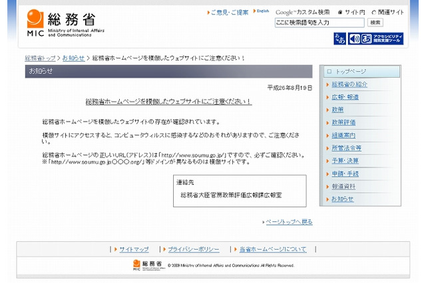426x283 pixels.
Task: Go to 総務省トップ breadcrumb link
Action: (x=40, y=58)
